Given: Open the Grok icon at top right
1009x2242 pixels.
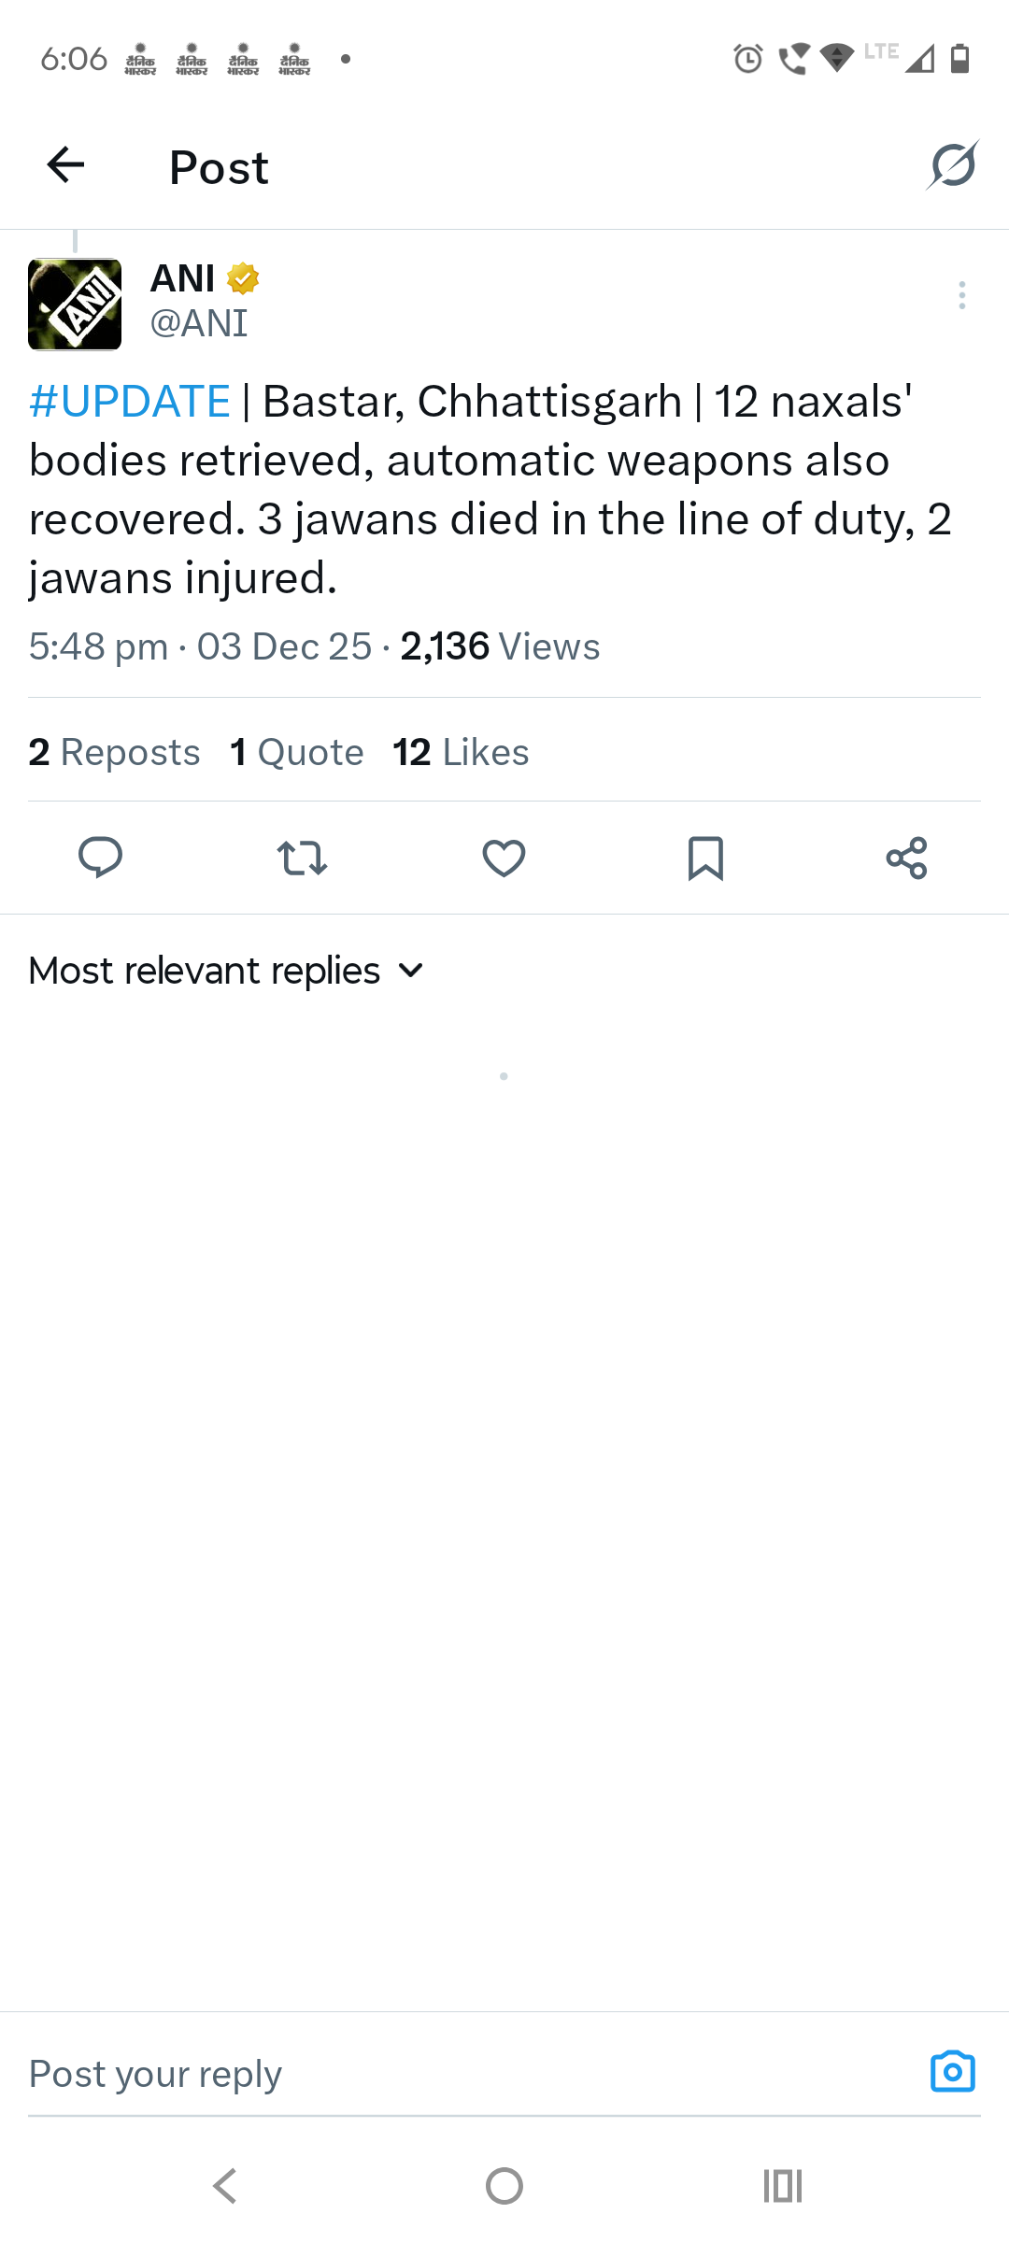Looking at the screenshot, I should tap(952, 165).
